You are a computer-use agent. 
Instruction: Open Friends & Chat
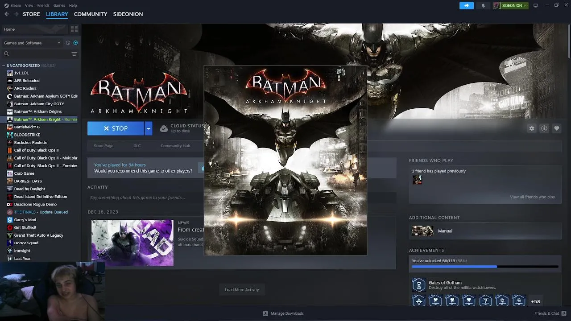[550, 313]
